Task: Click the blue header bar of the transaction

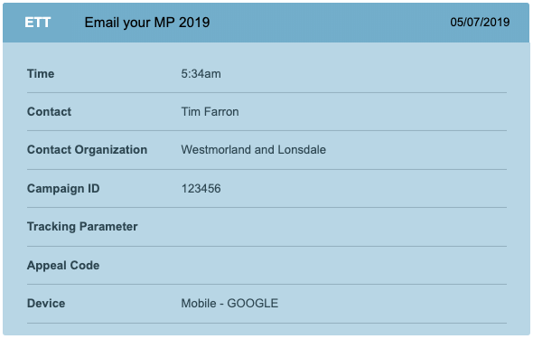Action: coord(266,23)
